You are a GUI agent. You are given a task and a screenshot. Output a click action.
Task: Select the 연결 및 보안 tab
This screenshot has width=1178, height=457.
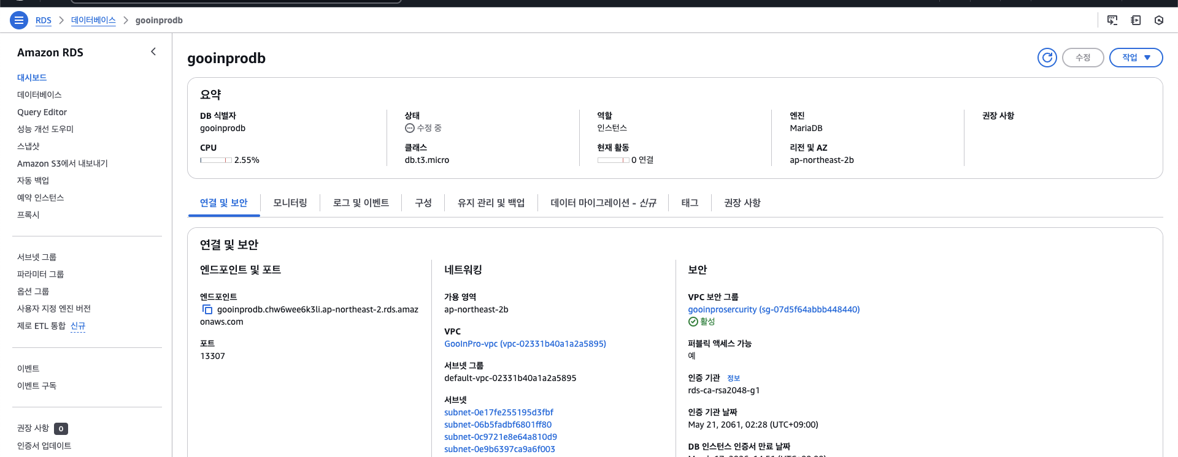tap(224, 203)
